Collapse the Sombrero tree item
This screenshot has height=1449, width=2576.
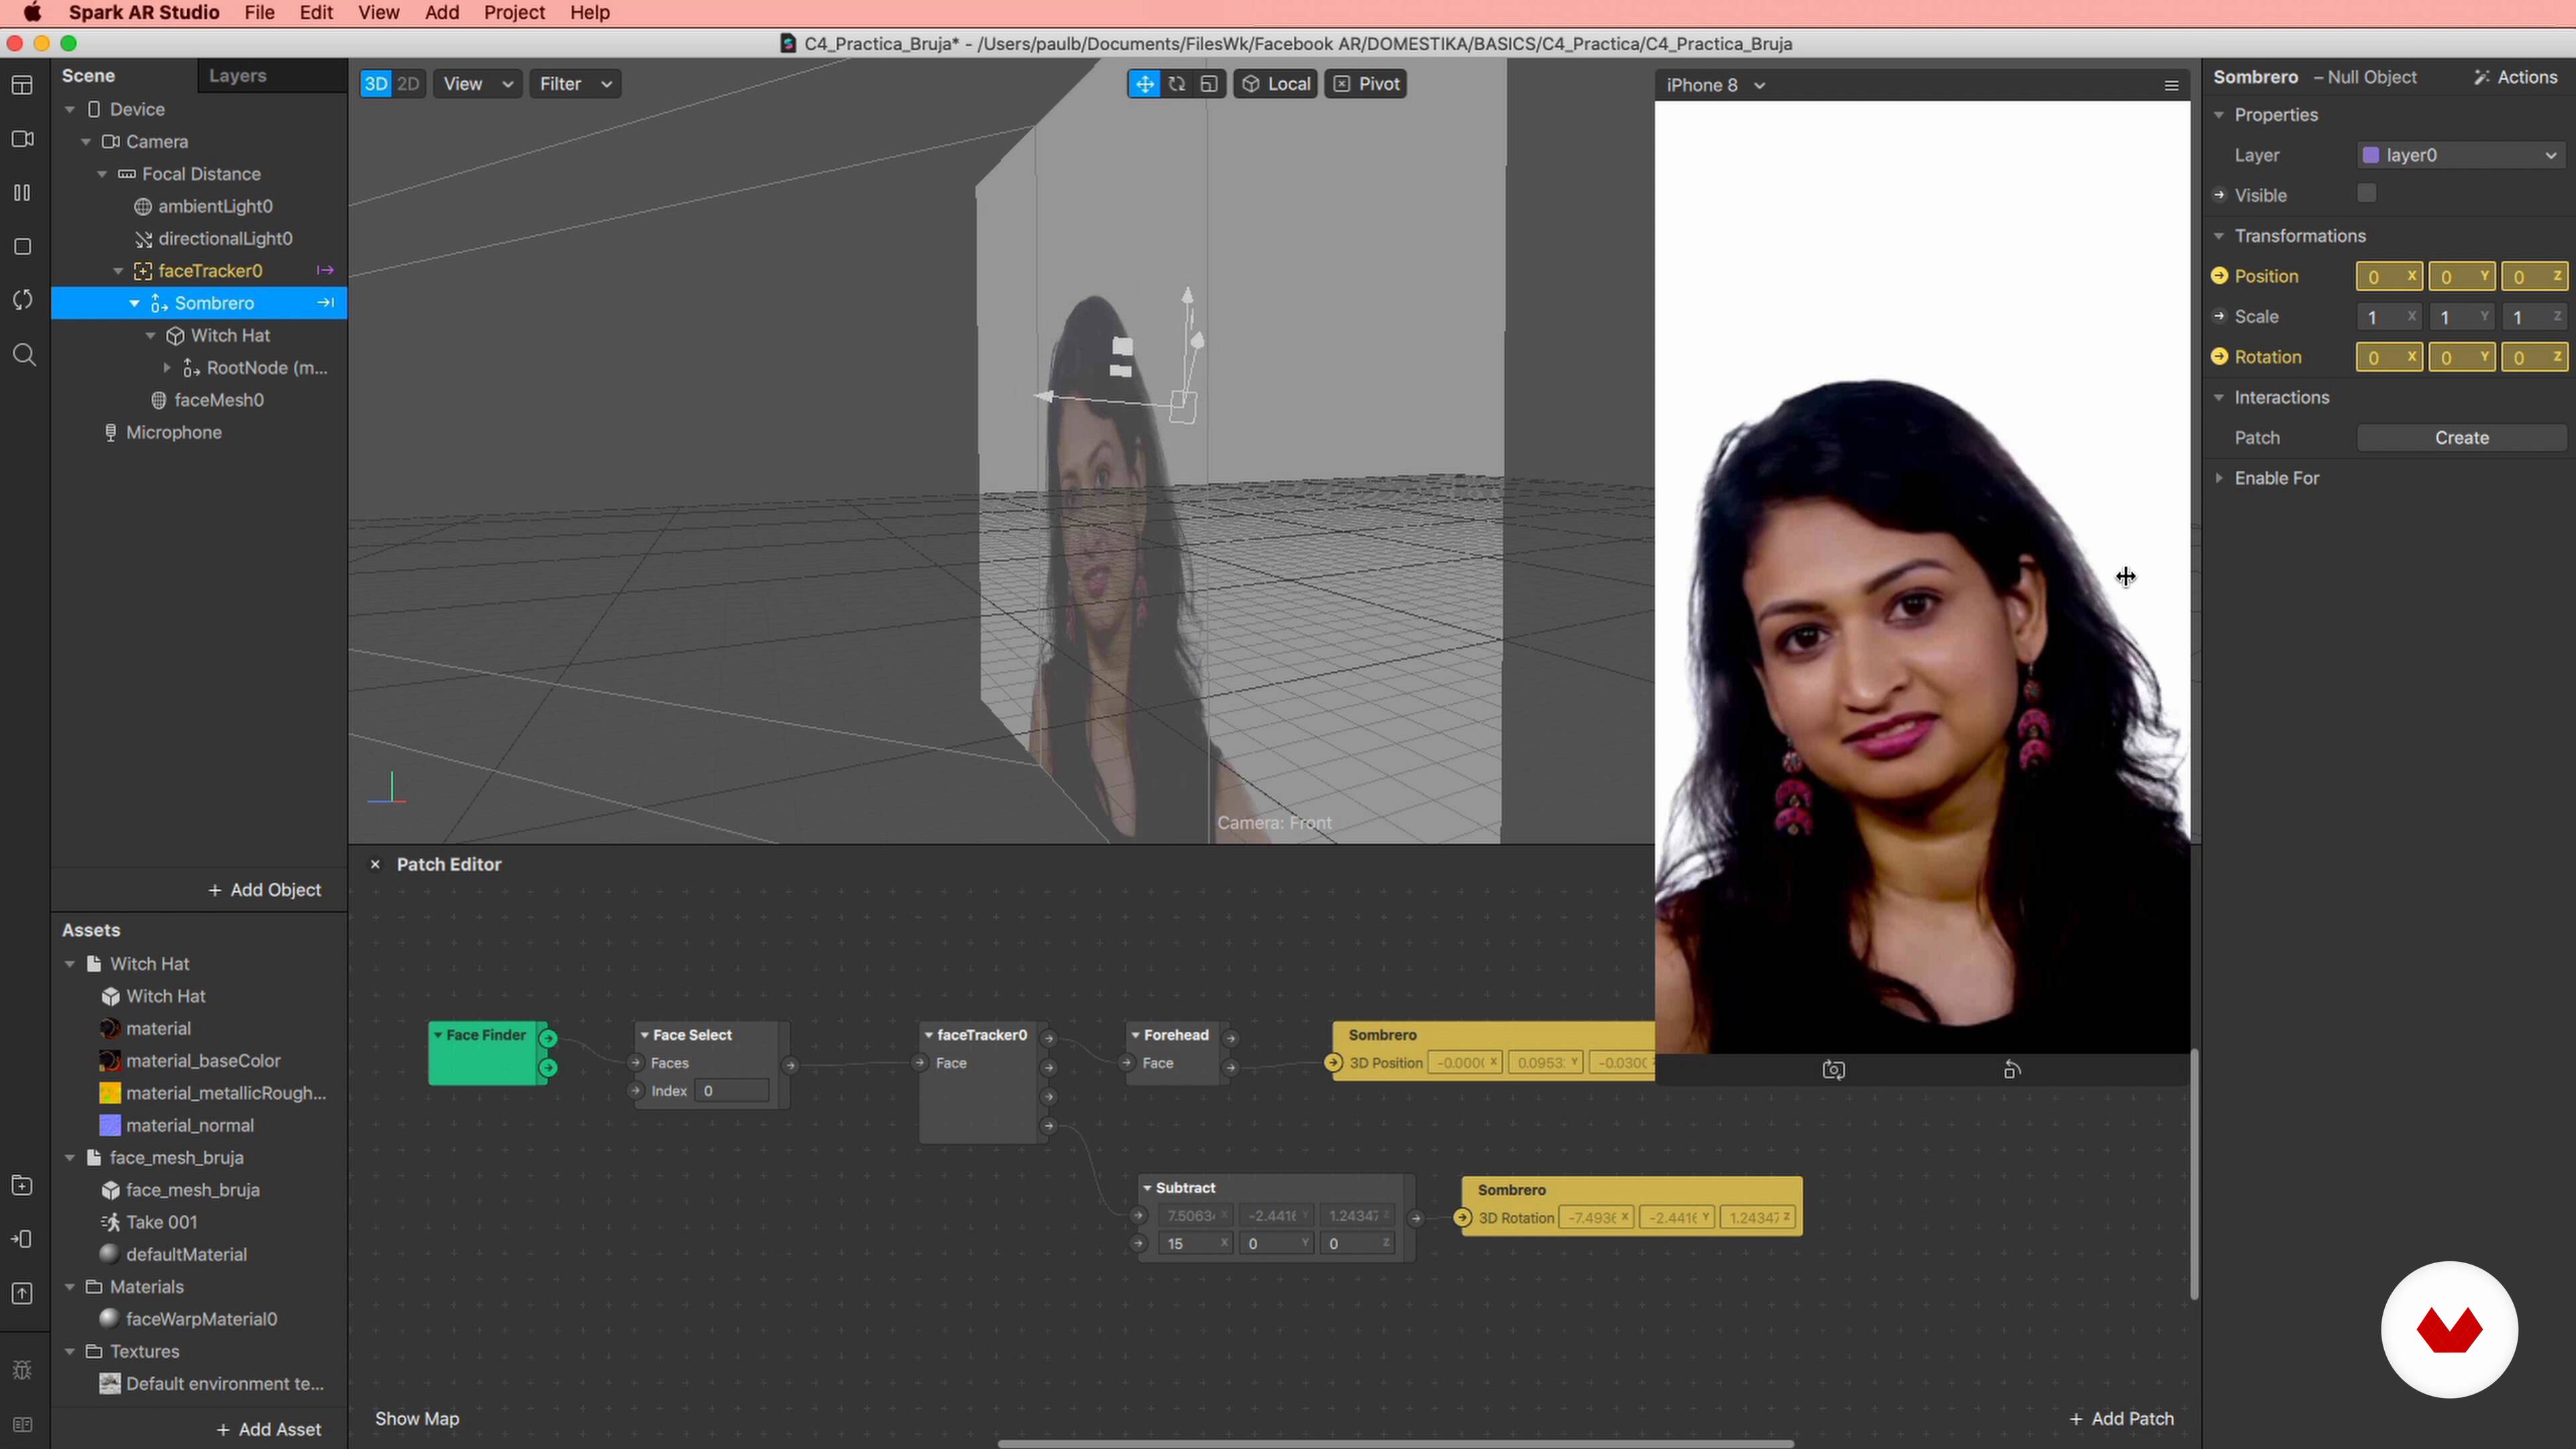[x=134, y=303]
